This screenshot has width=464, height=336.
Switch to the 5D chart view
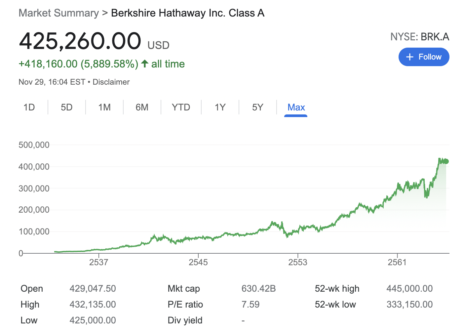[66, 107]
